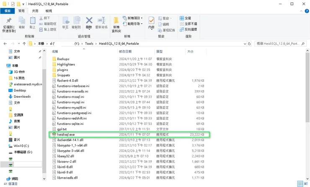The width and height of the screenshot is (310, 187).
Task: Click the HeidiSQL_12.8_64_Portable breadcrumb
Action: point(119,44)
